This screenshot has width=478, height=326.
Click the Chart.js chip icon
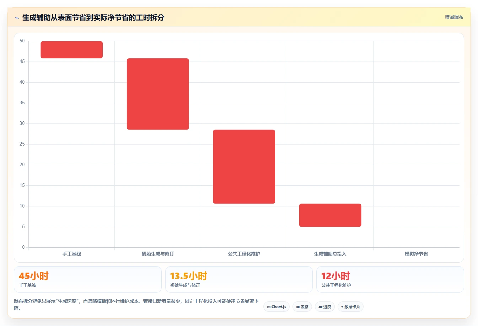click(x=269, y=307)
